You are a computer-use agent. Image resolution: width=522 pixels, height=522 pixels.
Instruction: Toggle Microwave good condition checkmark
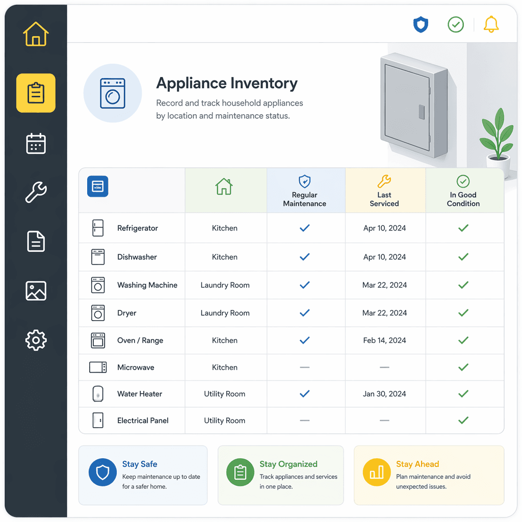pyautogui.click(x=463, y=367)
